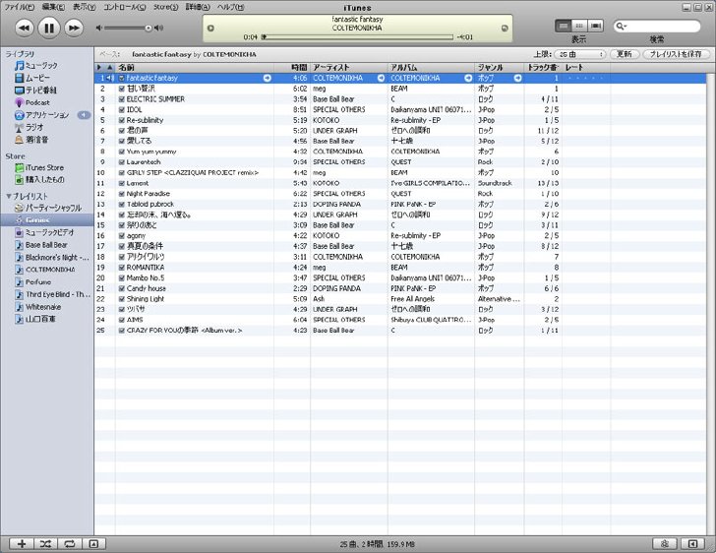The width and height of the screenshot is (716, 553).
Task: Open the ファイル menu
Action: [x=20, y=7]
